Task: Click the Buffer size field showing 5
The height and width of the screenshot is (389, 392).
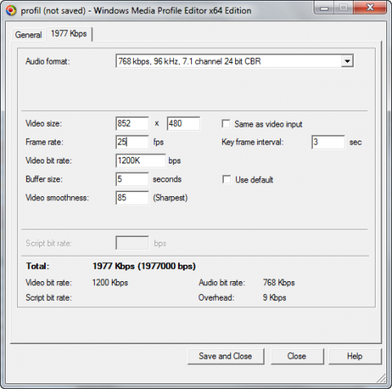Action: coord(132,179)
